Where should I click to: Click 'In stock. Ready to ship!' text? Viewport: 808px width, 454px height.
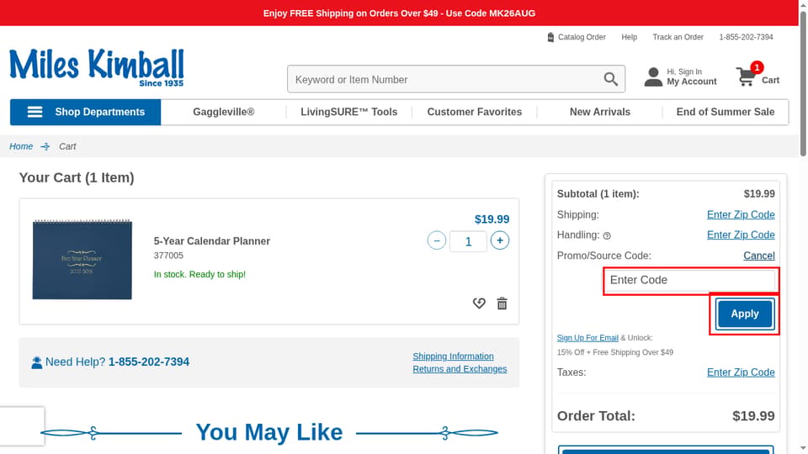tap(200, 274)
